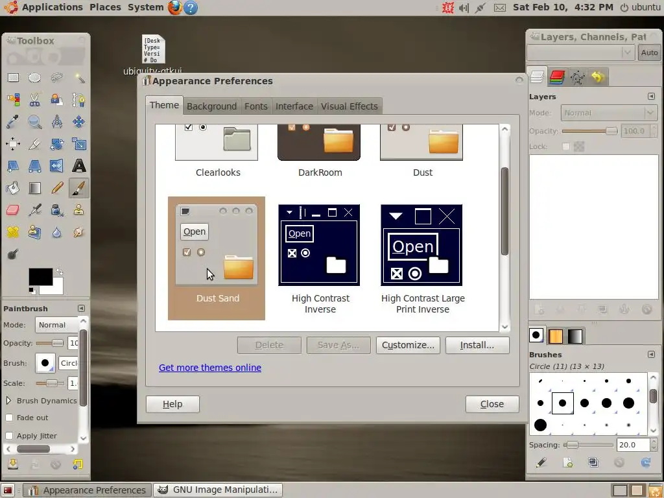This screenshot has height=498, width=664.
Task: Toggle the Lock alpha checkbox in Layers
Action: coord(566,147)
